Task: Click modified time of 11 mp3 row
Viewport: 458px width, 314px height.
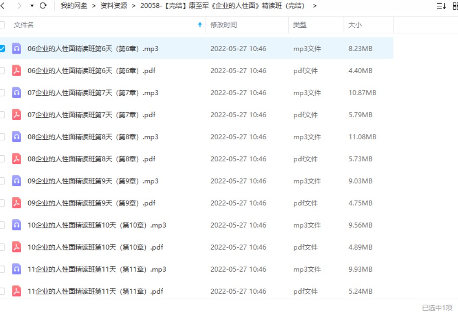Action: [238, 269]
